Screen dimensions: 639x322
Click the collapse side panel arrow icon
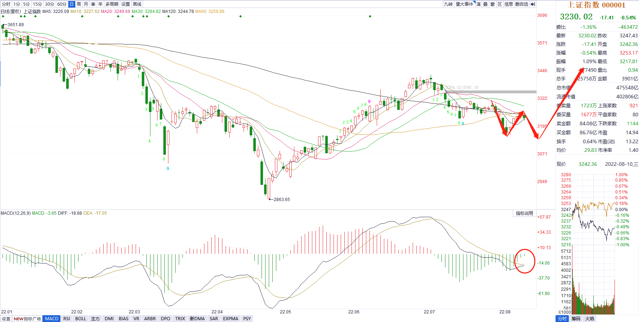point(533,4)
